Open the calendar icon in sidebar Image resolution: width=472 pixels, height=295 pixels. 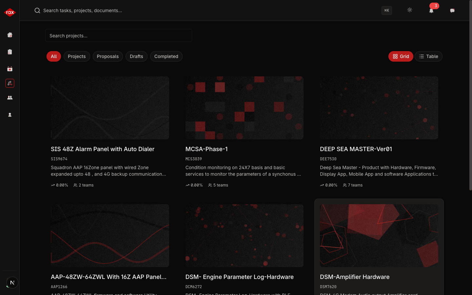10,69
